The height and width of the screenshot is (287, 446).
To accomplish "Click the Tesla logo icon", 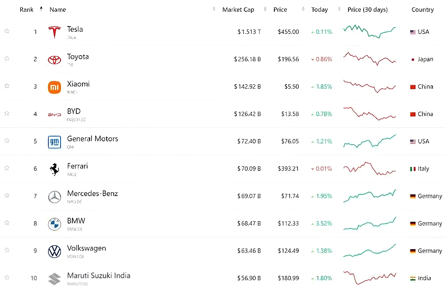I will coord(54,32).
